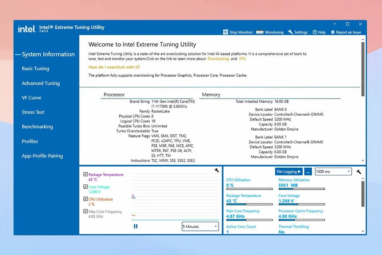Open App-Profile Pairing section

click(43, 156)
